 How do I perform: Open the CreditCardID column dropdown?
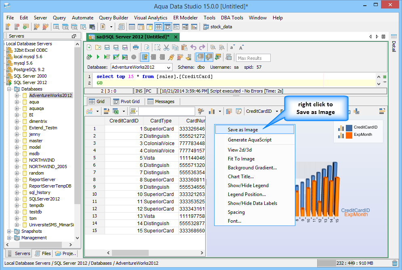coord(277,111)
